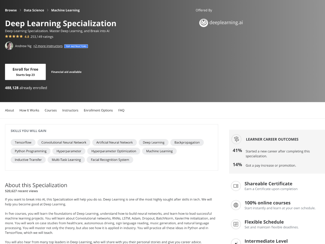Click the Andrew Ng instructor name

click(23, 46)
